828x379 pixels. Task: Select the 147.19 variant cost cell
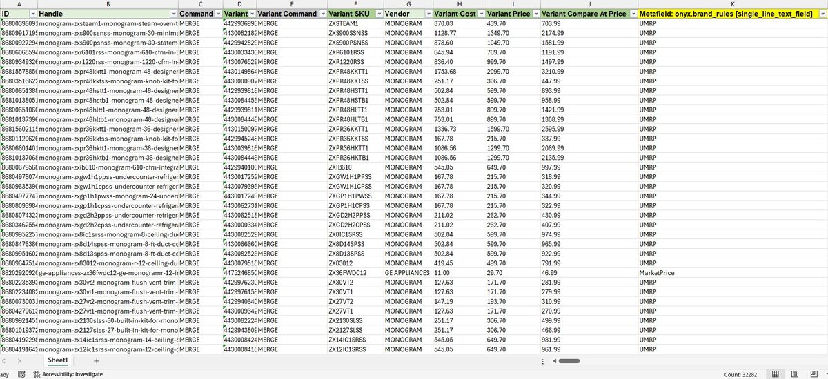459,301
